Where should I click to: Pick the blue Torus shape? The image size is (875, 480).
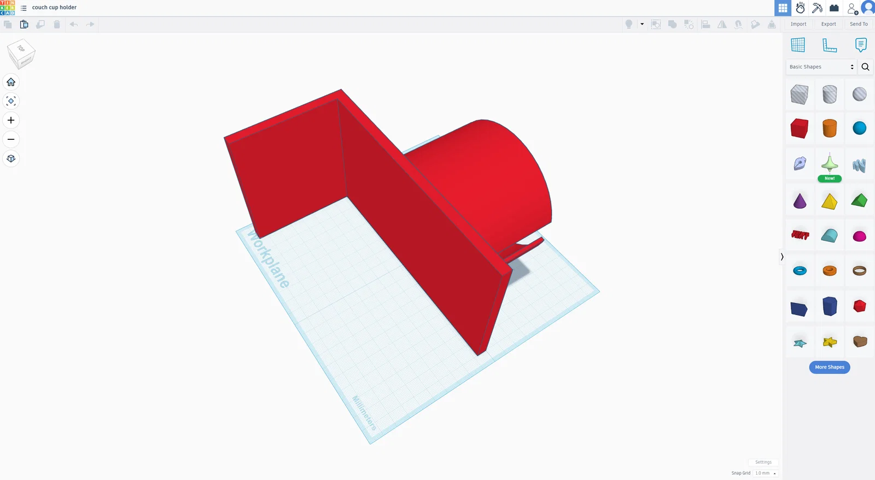[800, 271]
